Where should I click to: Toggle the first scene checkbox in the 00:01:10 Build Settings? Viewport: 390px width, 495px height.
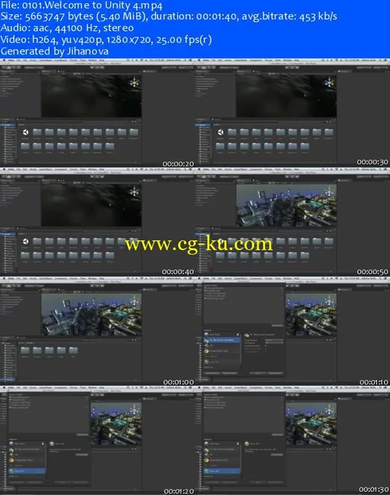click(205, 289)
